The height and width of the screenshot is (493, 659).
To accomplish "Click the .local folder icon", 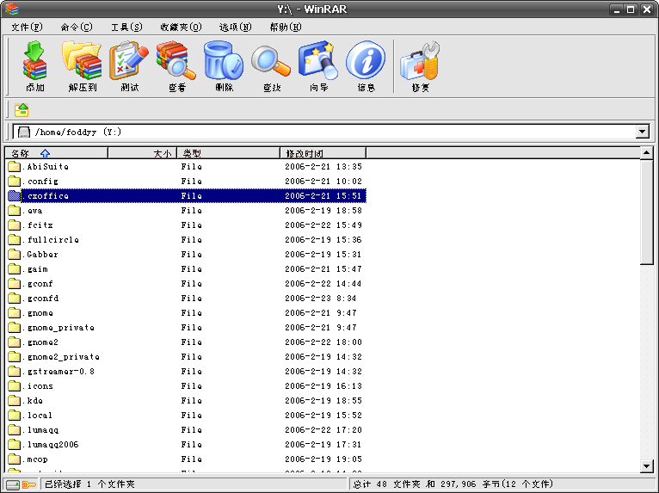I will 15,416.
